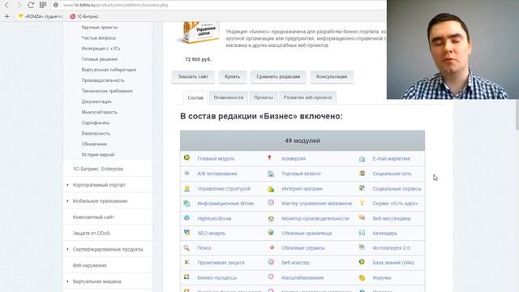The height and width of the screenshot is (292, 519).
Task: Click the browser back arrow
Action: click(x=6, y=5)
